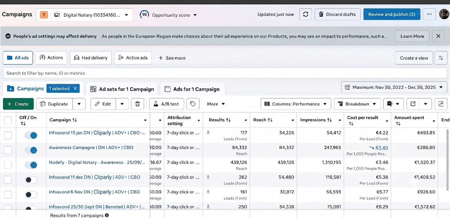Click the vertical table scrollbar
This screenshot has width=450, height=218.
(x=448, y=160)
